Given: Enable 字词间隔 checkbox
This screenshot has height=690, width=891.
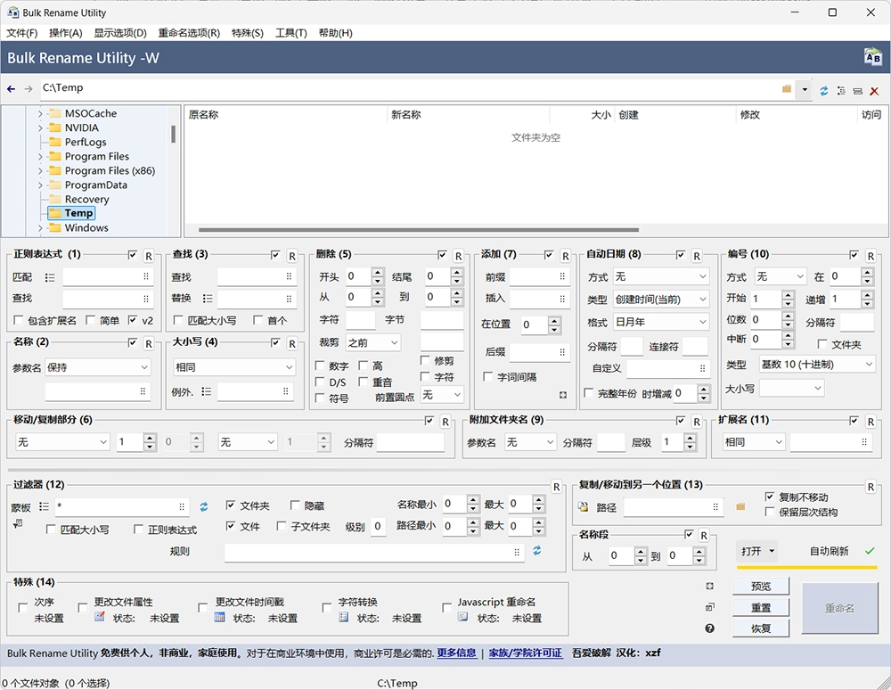Looking at the screenshot, I should 487,376.
